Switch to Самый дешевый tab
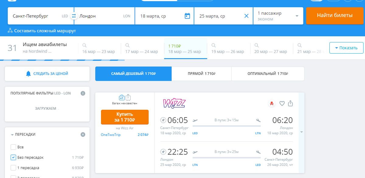The width and height of the screenshot is (365, 178). pos(134,74)
